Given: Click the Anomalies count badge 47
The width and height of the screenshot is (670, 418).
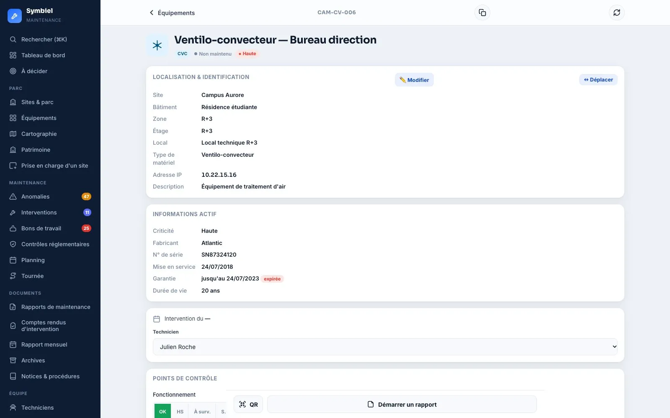Looking at the screenshot, I should click(86, 196).
